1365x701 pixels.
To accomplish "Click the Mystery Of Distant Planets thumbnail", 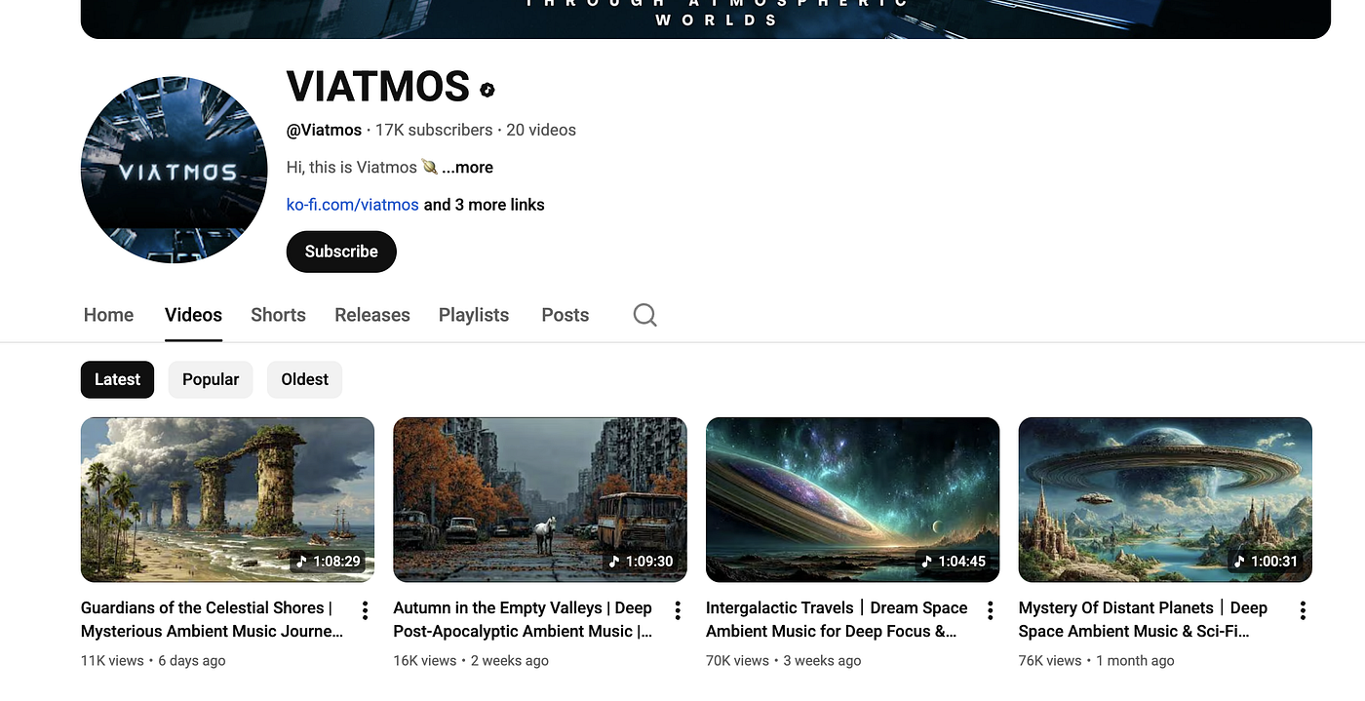I will [1165, 499].
